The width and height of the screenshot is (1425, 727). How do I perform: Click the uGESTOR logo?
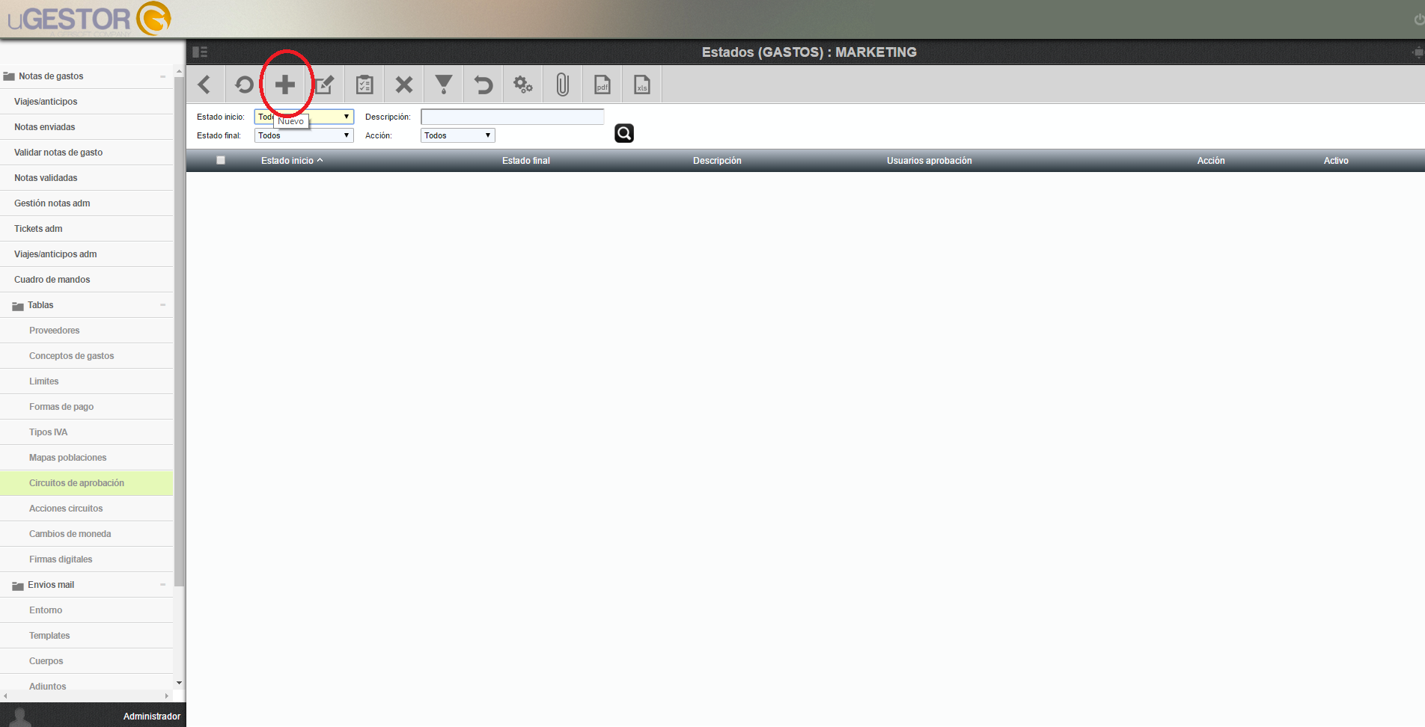coord(90,19)
